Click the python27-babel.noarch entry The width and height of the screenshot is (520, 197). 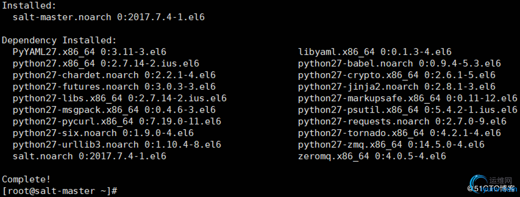tap(400, 64)
